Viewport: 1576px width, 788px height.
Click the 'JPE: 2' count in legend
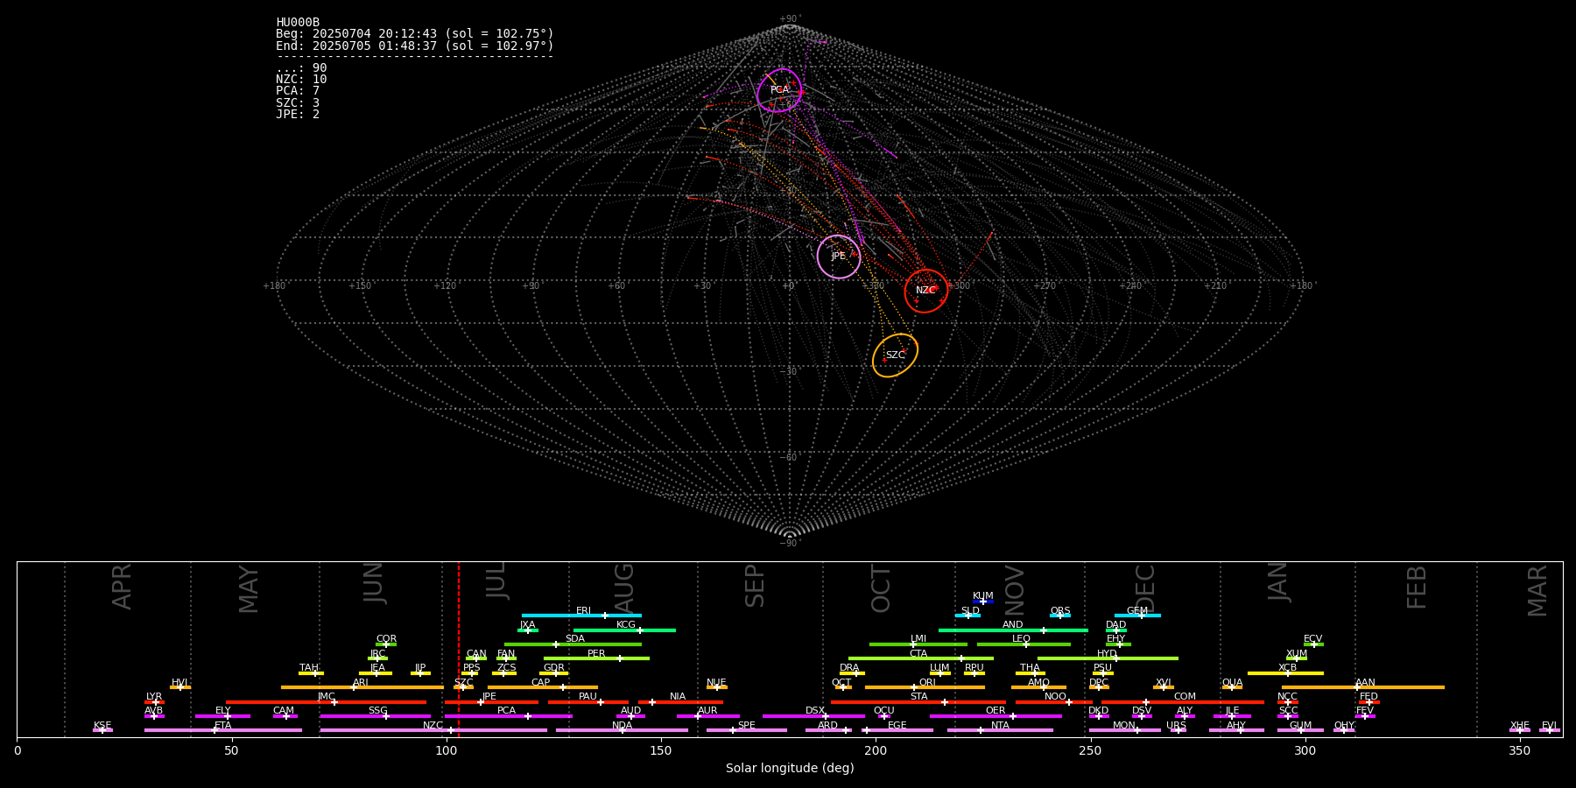pos(298,115)
